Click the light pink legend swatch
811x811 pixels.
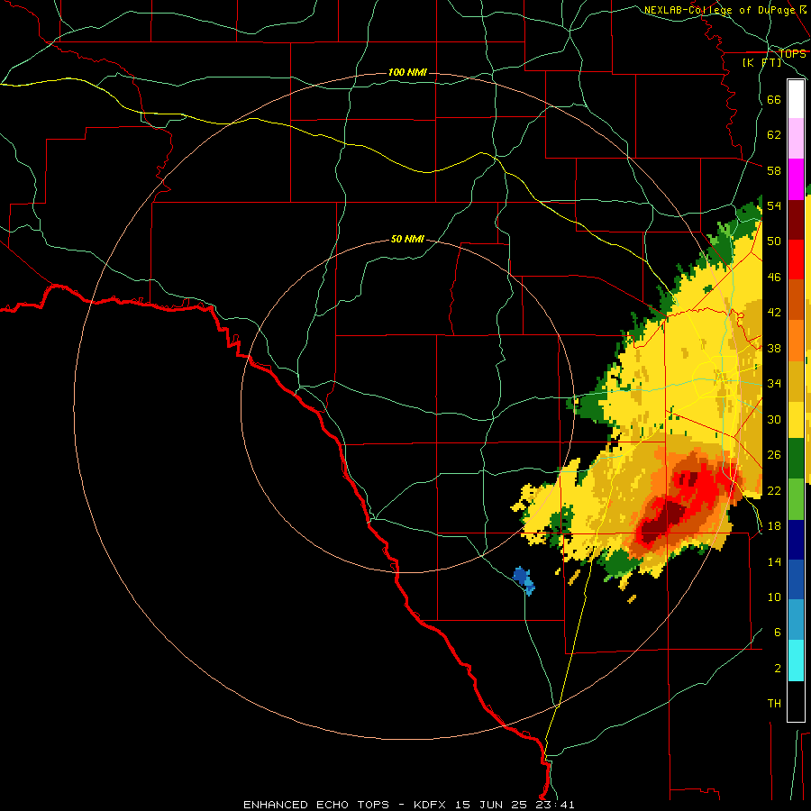796,139
